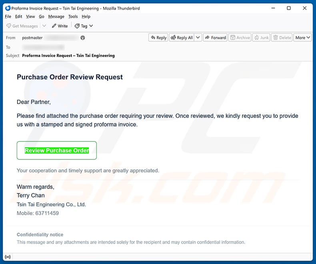Open the Message menu

(x=56, y=16)
